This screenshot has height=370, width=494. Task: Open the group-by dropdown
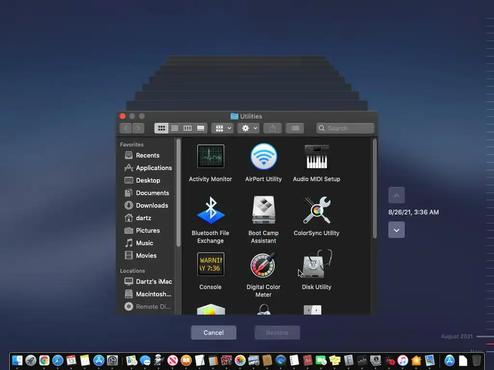[222, 128]
